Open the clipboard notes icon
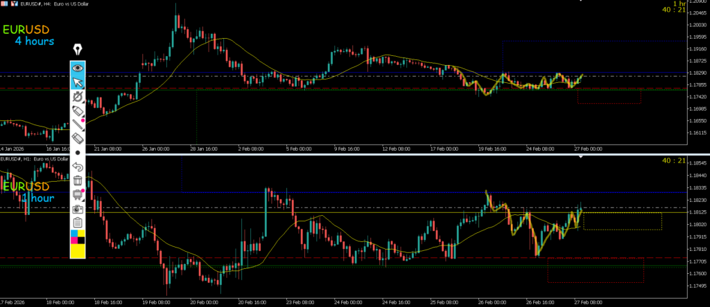This screenshot has width=710, height=307. 78,223
